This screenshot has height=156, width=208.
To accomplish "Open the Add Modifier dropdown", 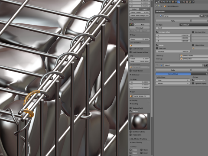I will (182, 11).
